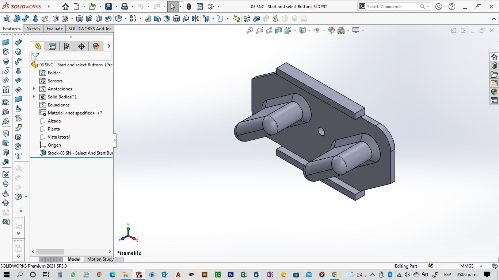
Task: Open the Options gear dropdown arrow
Action: tap(218, 7)
